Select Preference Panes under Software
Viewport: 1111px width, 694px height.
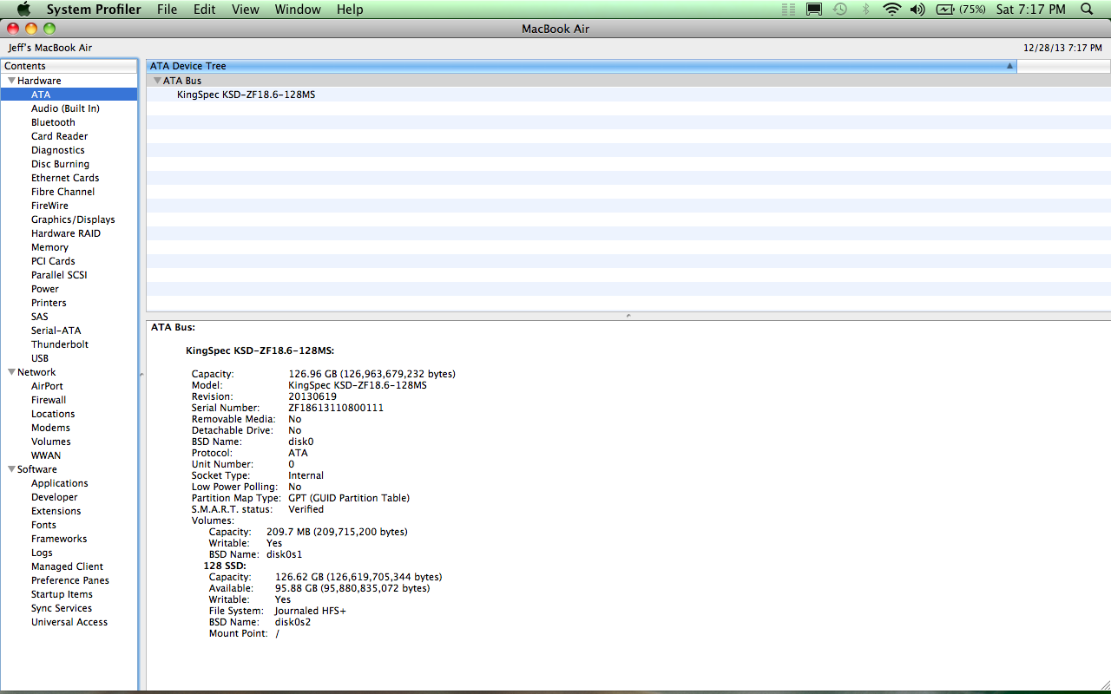[70, 580]
